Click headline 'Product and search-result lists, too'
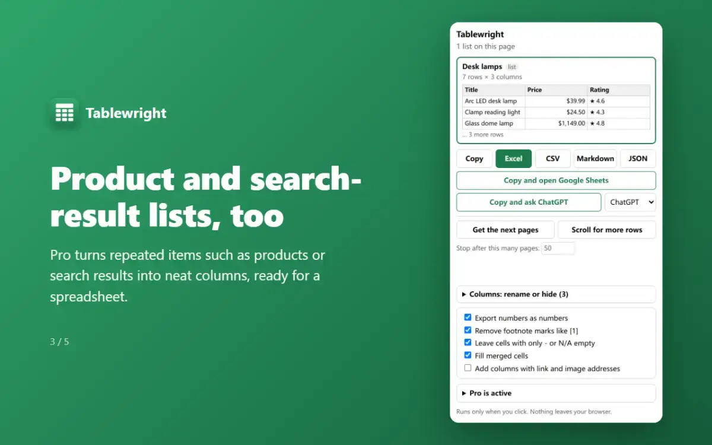Screen dimensions: 712x445 click(205, 197)
